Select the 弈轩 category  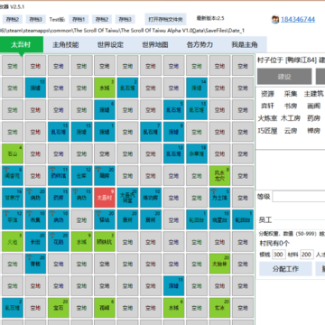point(267,106)
